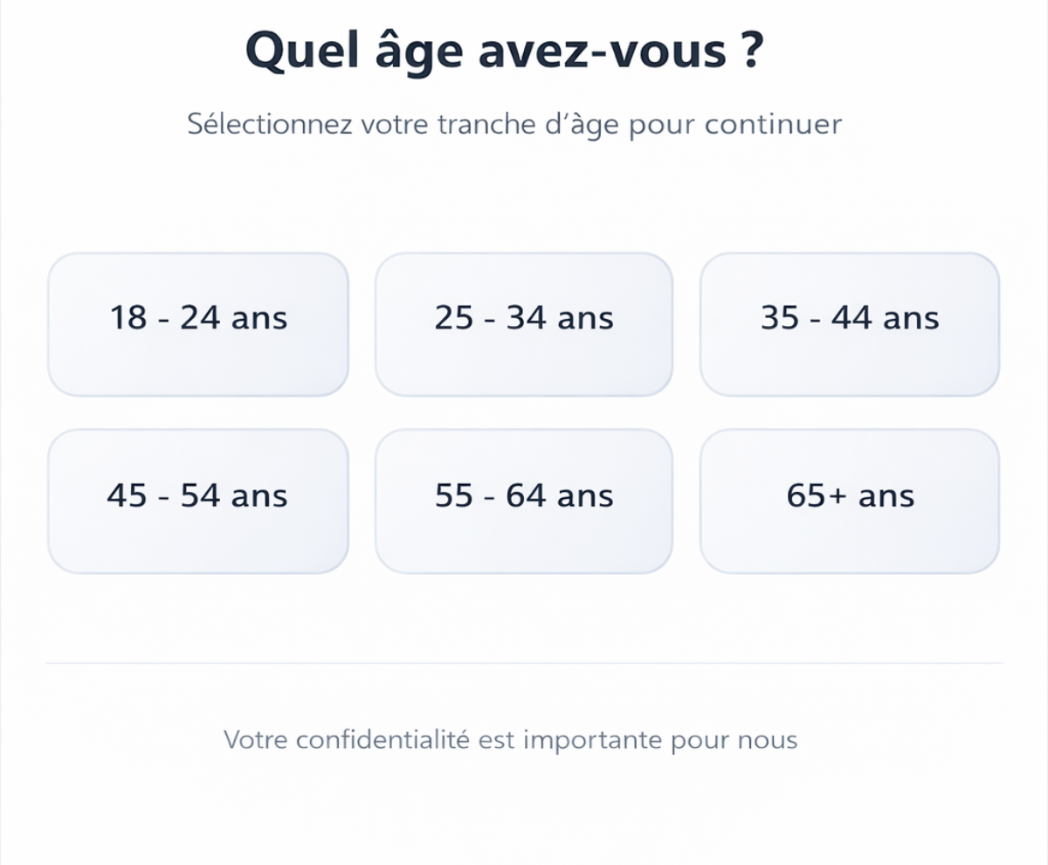The height and width of the screenshot is (865, 1048).
Task: Tap the oldest age range card
Action: coord(850,501)
